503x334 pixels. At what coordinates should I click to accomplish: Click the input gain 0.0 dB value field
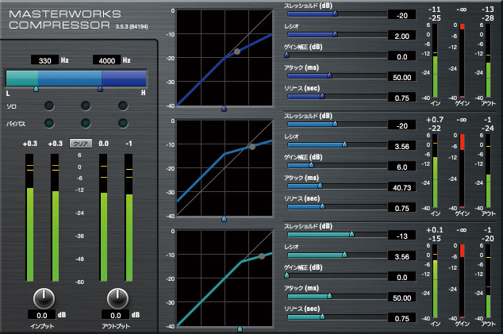pos(42,315)
